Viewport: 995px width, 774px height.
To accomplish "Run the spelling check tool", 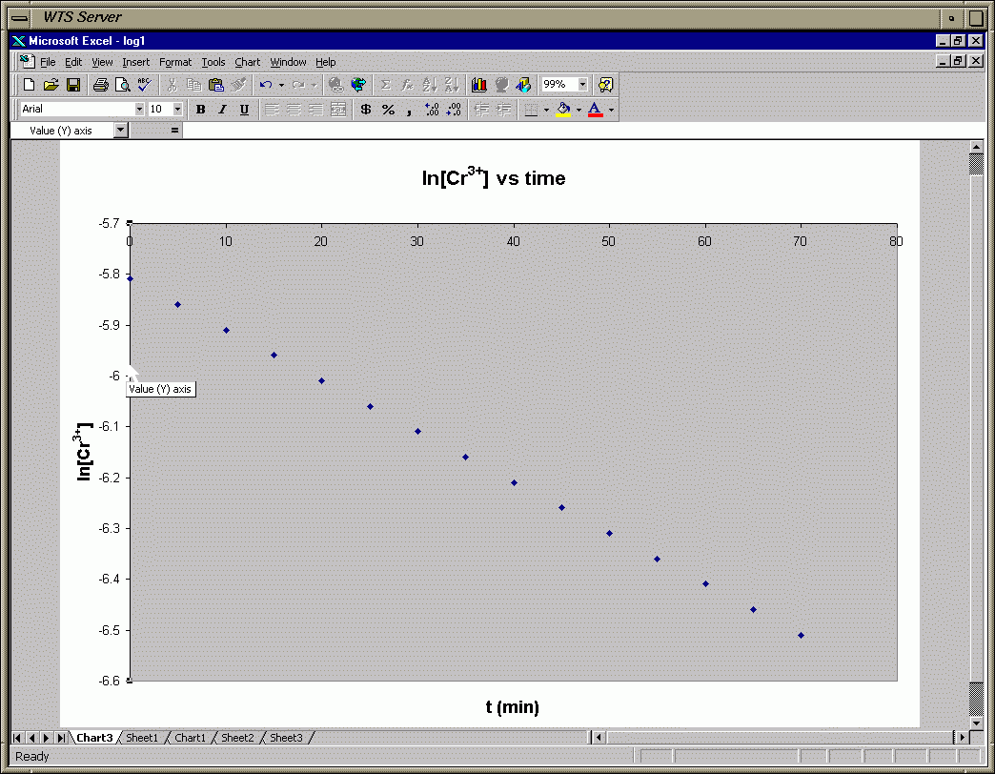I will click(144, 85).
